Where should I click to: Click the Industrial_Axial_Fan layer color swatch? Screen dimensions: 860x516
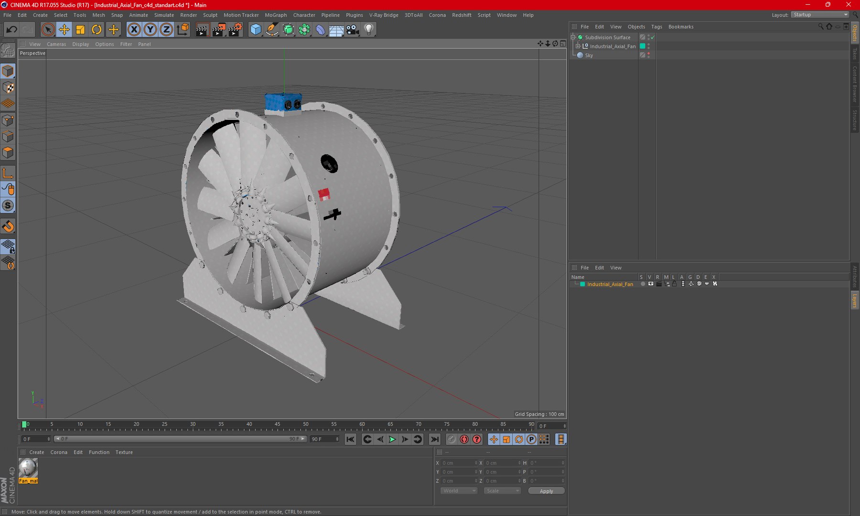(582, 284)
